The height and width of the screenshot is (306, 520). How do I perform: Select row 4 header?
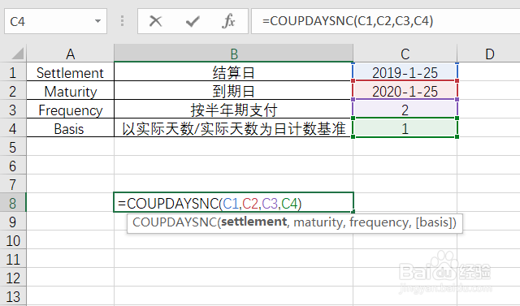point(13,128)
